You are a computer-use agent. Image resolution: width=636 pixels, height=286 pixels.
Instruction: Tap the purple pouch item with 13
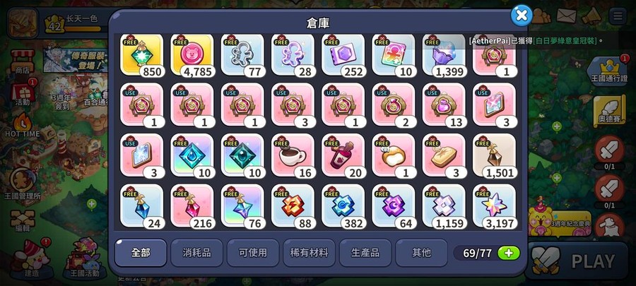(x=444, y=106)
